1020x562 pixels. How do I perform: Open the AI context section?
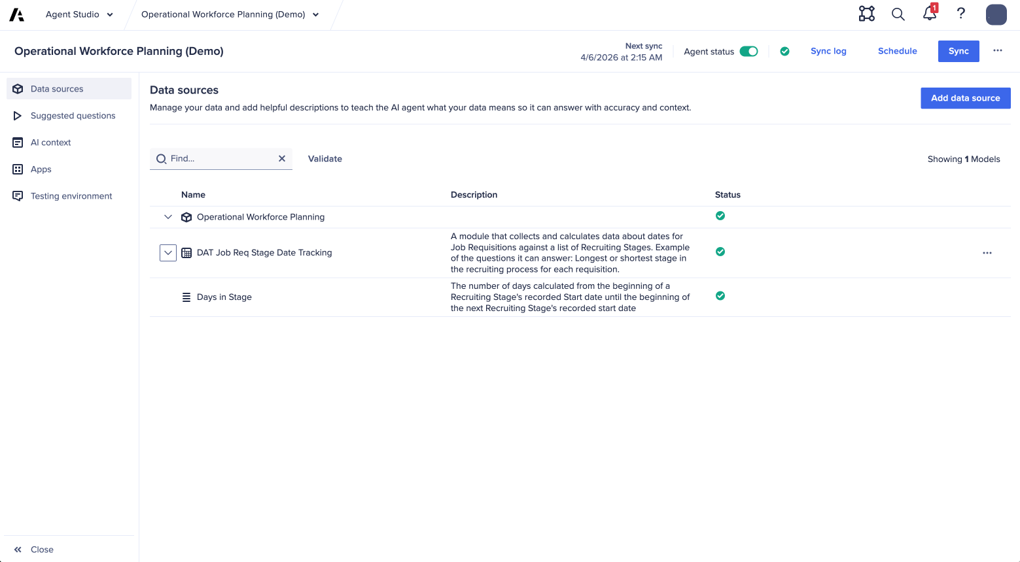point(50,142)
